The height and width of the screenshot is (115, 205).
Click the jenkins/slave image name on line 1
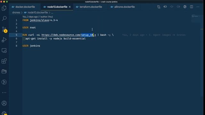tap(39, 20)
